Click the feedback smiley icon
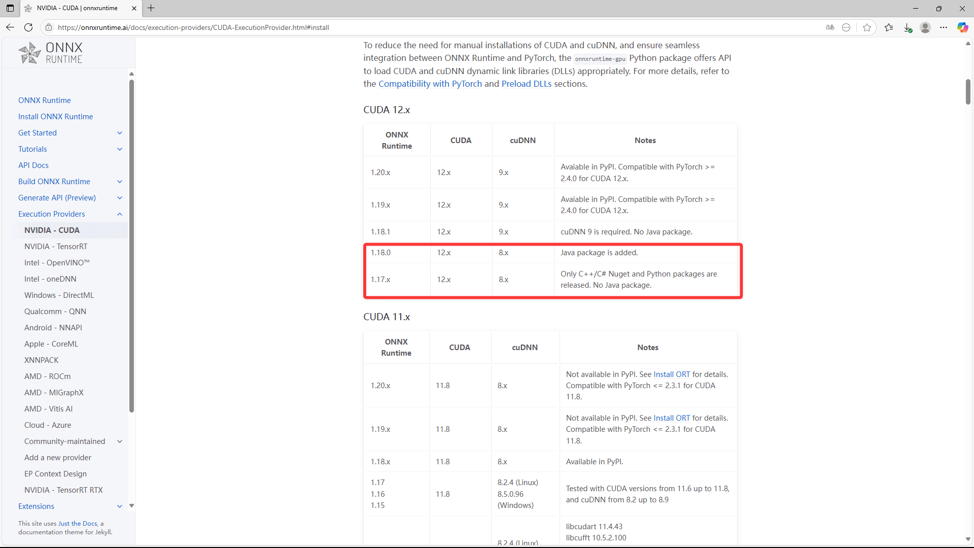 click(x=846, y=27)
